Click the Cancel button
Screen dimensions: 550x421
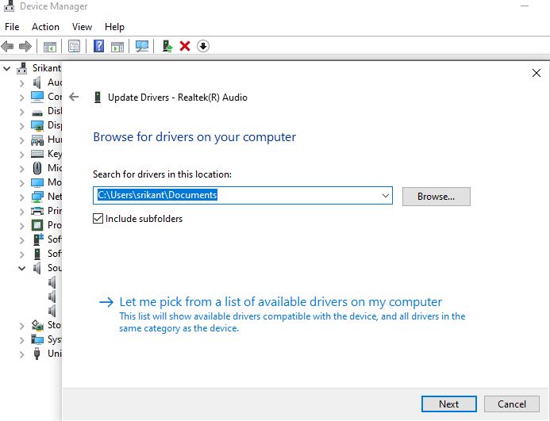point(511,404)
